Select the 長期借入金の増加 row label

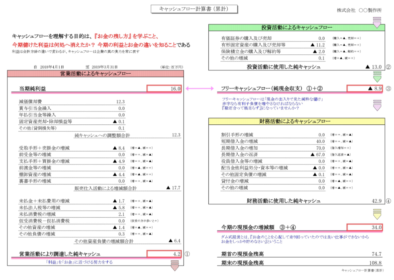click(x=239, y=148)
